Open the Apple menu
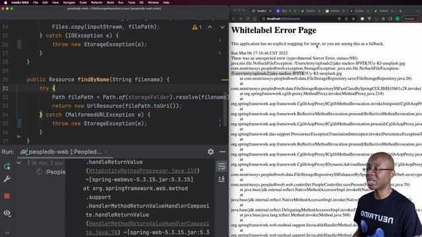 click(5, 3)
